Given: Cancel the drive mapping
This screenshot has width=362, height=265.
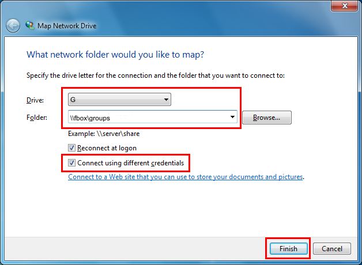Looking at the screenshot, I should tap(332, 249).
